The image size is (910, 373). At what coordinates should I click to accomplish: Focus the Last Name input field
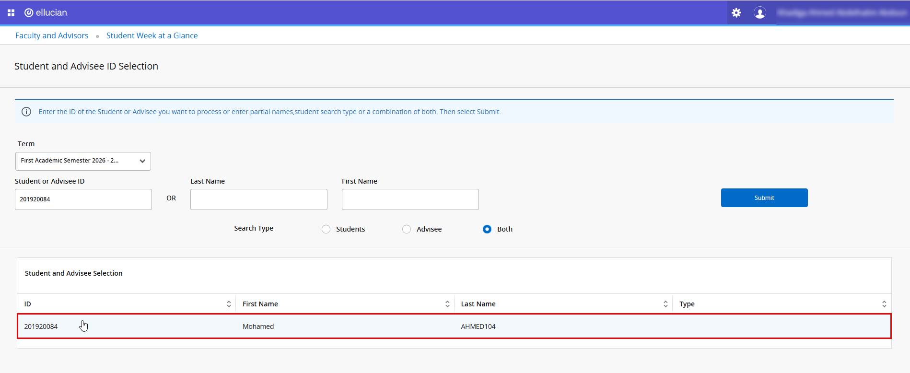tap(259, 199)
